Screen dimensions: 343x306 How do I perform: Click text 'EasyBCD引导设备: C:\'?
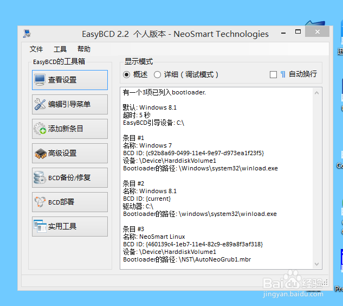click(153, 123)
